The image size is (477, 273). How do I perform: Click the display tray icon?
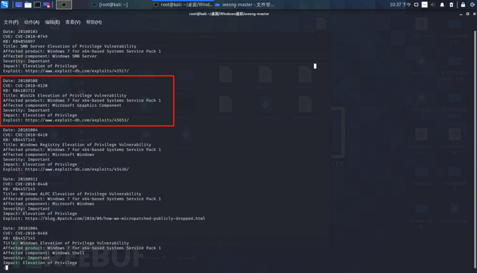[416, 5]
